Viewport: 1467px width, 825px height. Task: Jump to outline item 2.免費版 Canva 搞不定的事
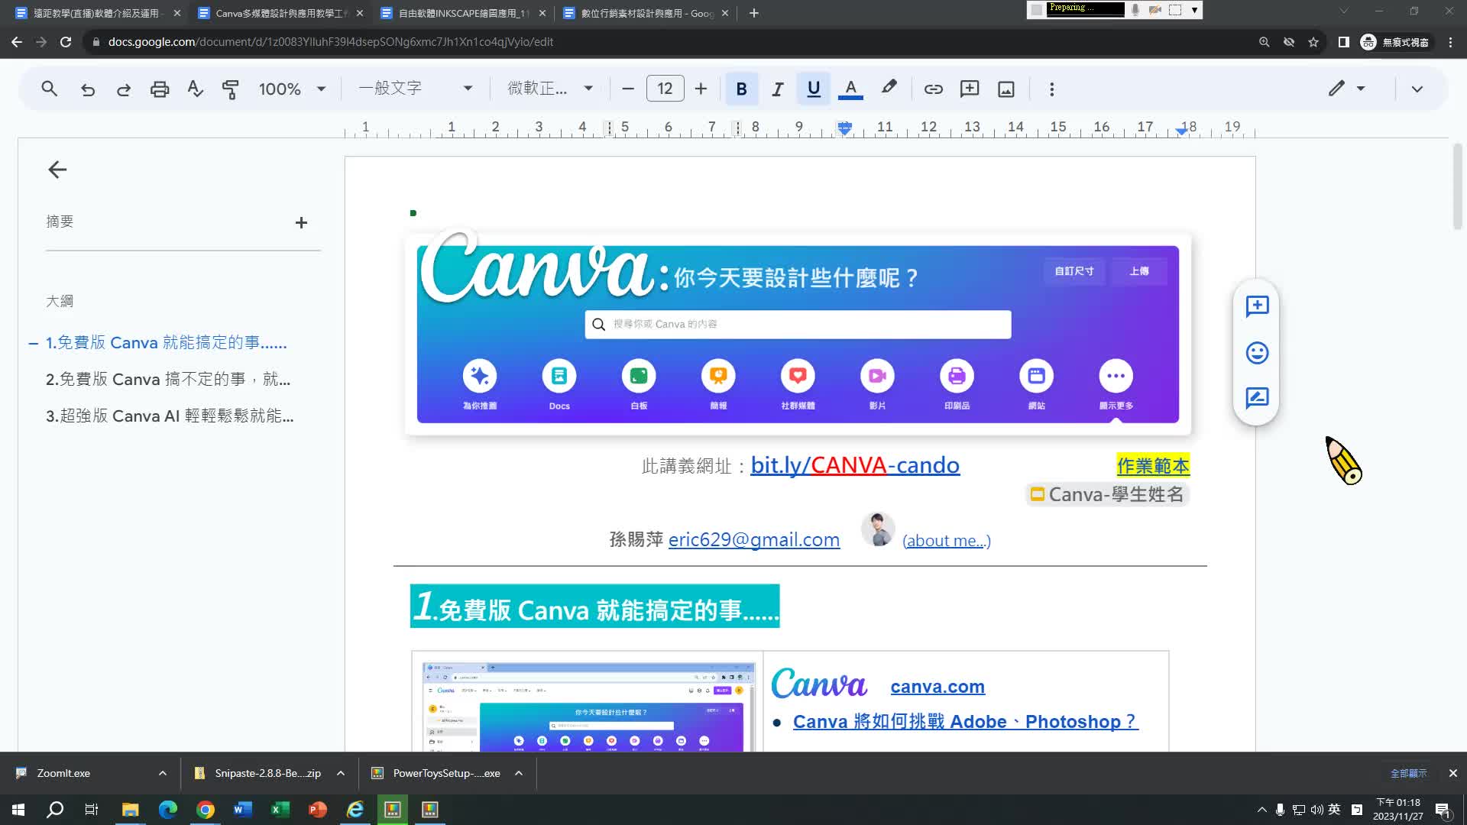pyautogui.click(x=167, y=380)
